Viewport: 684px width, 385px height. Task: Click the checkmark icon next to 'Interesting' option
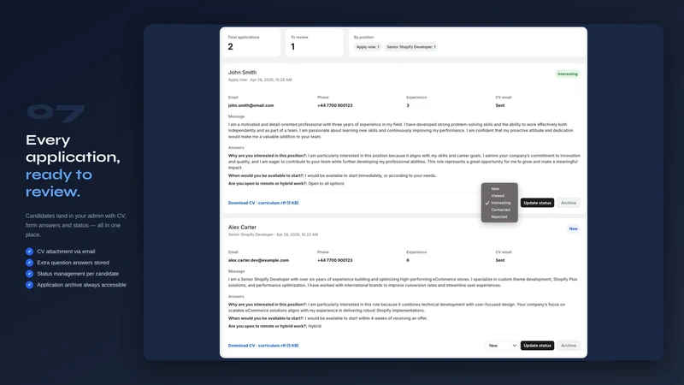tap(486, 203)
